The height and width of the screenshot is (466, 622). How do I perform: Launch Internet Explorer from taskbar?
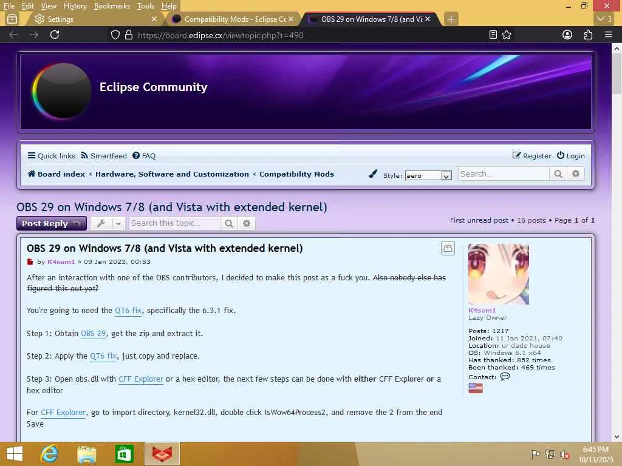pos(49,454)
